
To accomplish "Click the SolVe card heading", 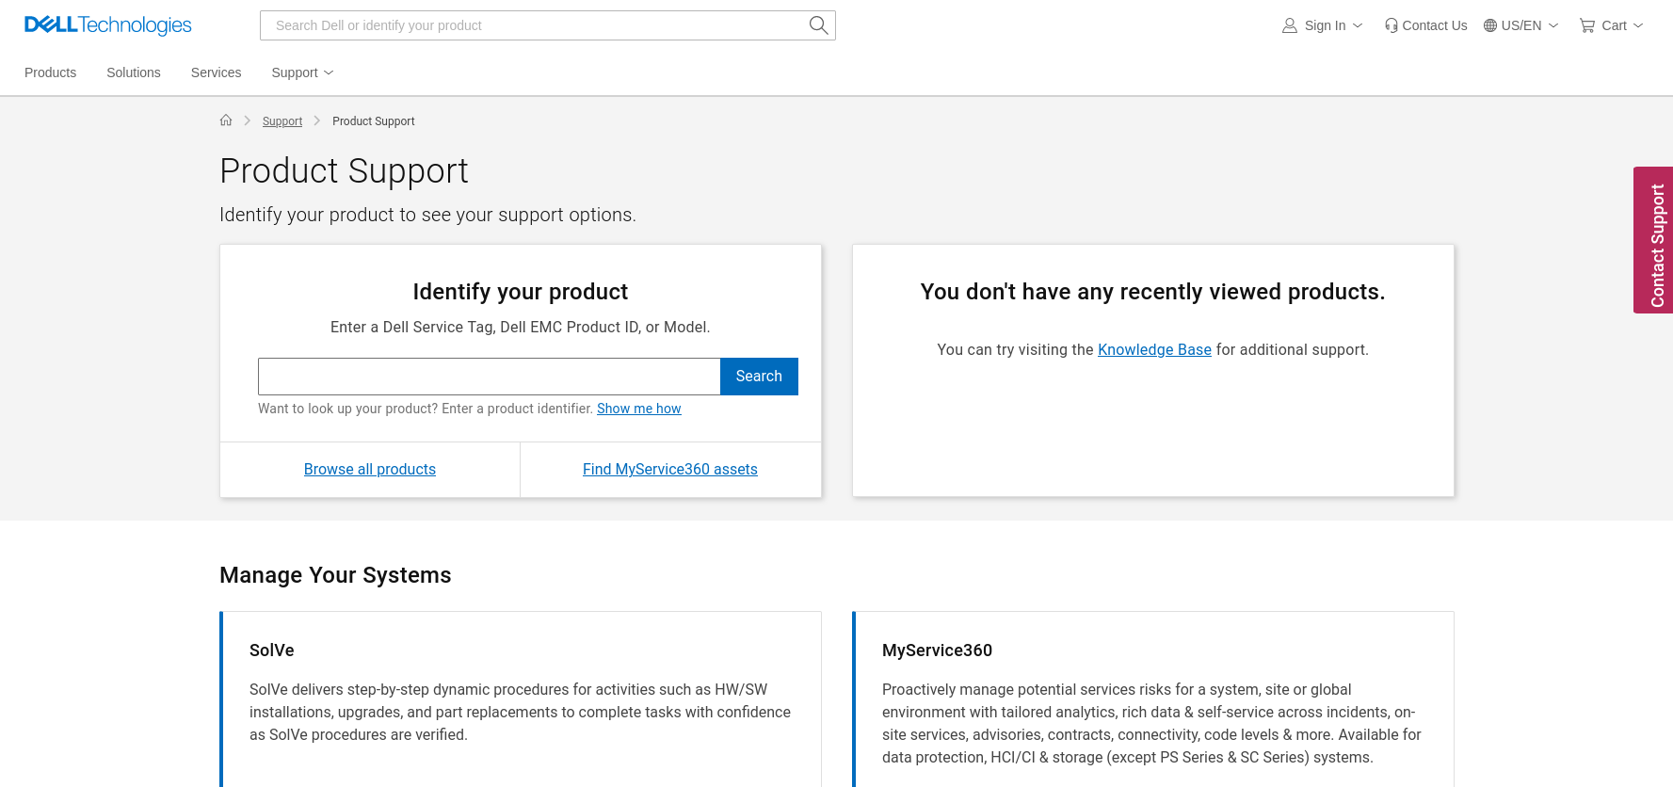I will (272, 650).
